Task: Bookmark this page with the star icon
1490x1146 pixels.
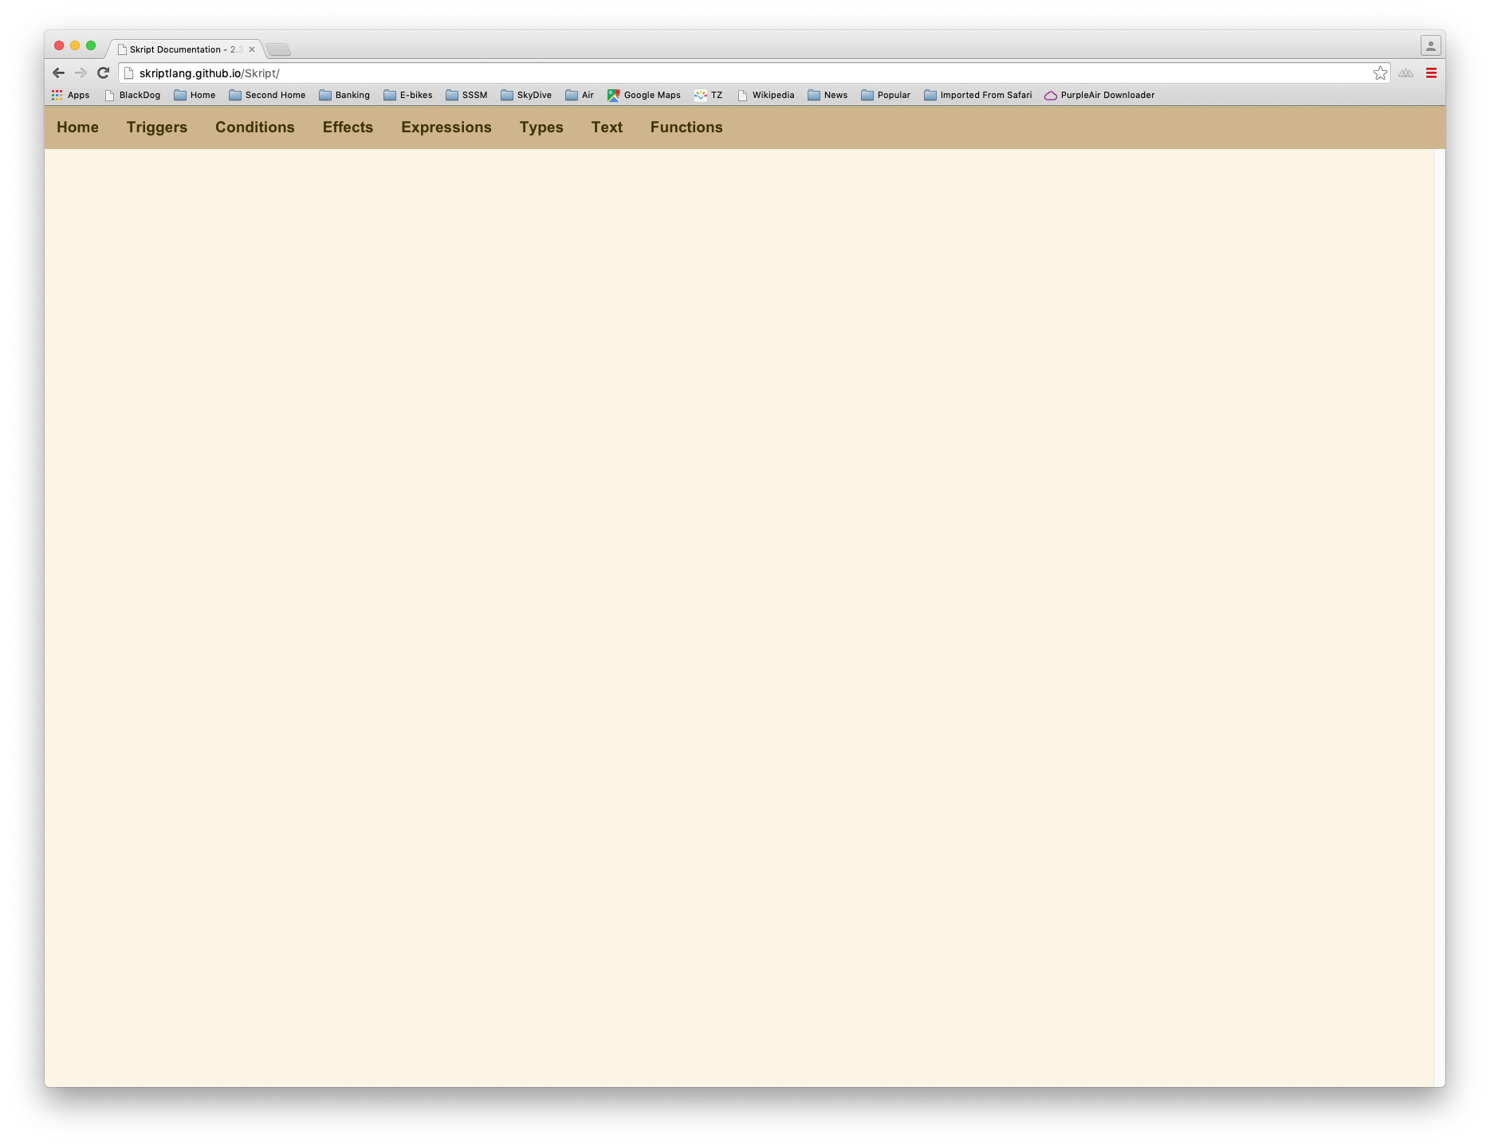Action: pyautogui.click(x=1380, y=73)
